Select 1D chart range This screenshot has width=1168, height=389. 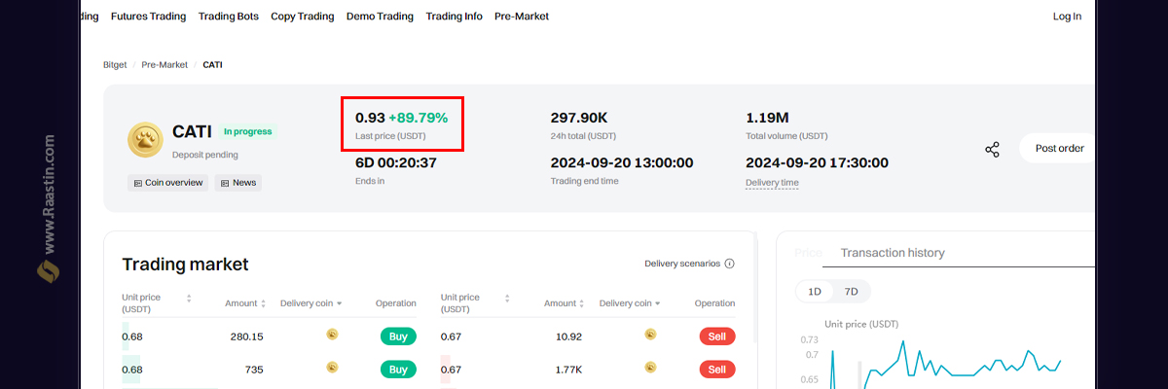816,291
